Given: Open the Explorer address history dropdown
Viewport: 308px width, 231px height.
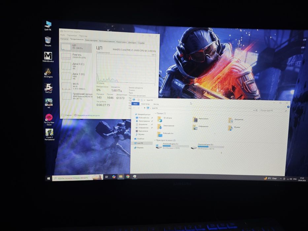Looking at the screenshot, I should [254, 111].
